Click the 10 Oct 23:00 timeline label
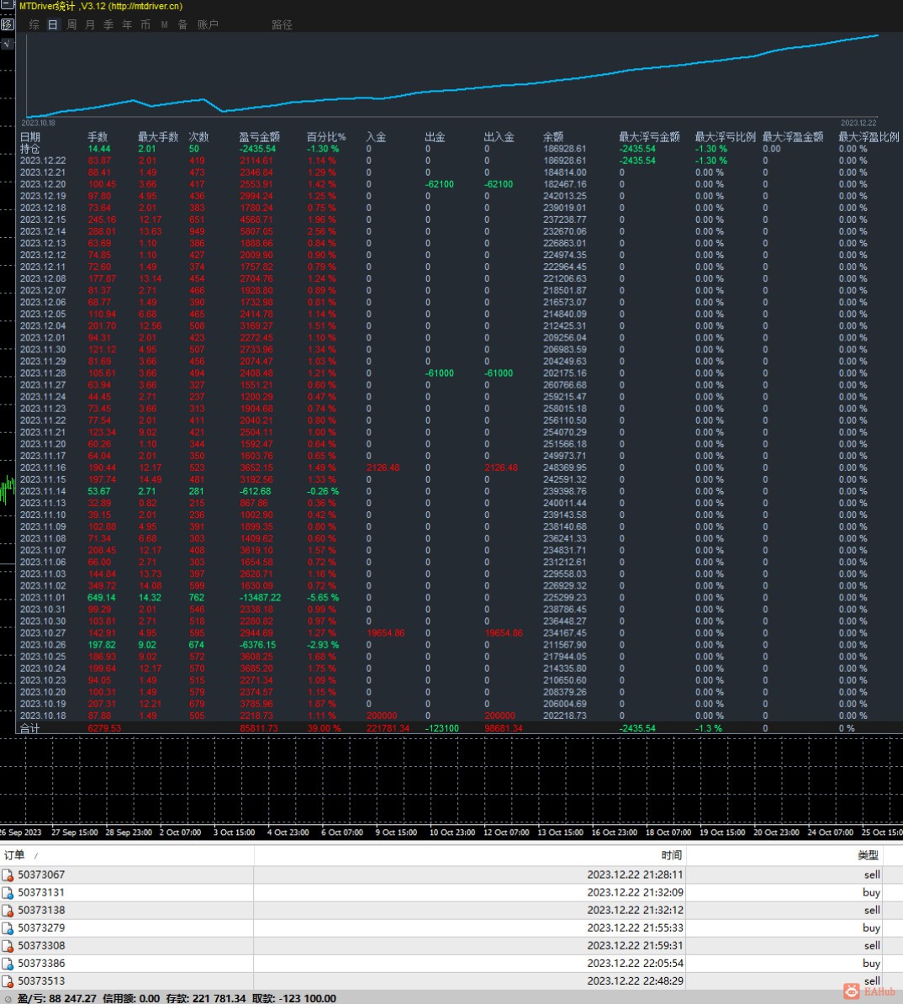Image resolution: width=903 pixels, height=1004 pixels. (x=452, y=832)
